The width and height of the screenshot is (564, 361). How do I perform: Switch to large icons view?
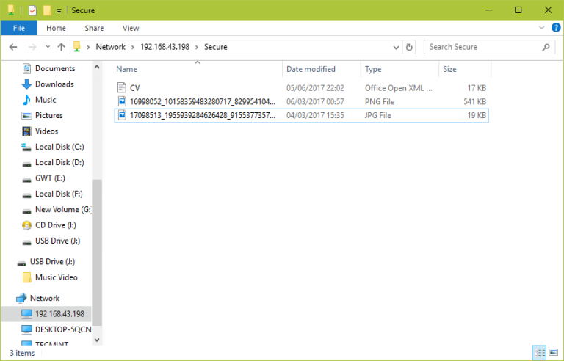[553, 353]
